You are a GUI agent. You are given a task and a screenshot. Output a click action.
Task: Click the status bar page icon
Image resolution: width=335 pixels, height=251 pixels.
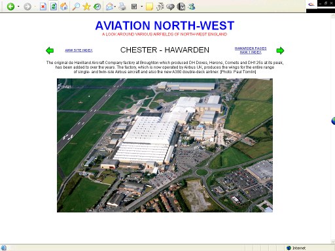click(x=3, y=248)
